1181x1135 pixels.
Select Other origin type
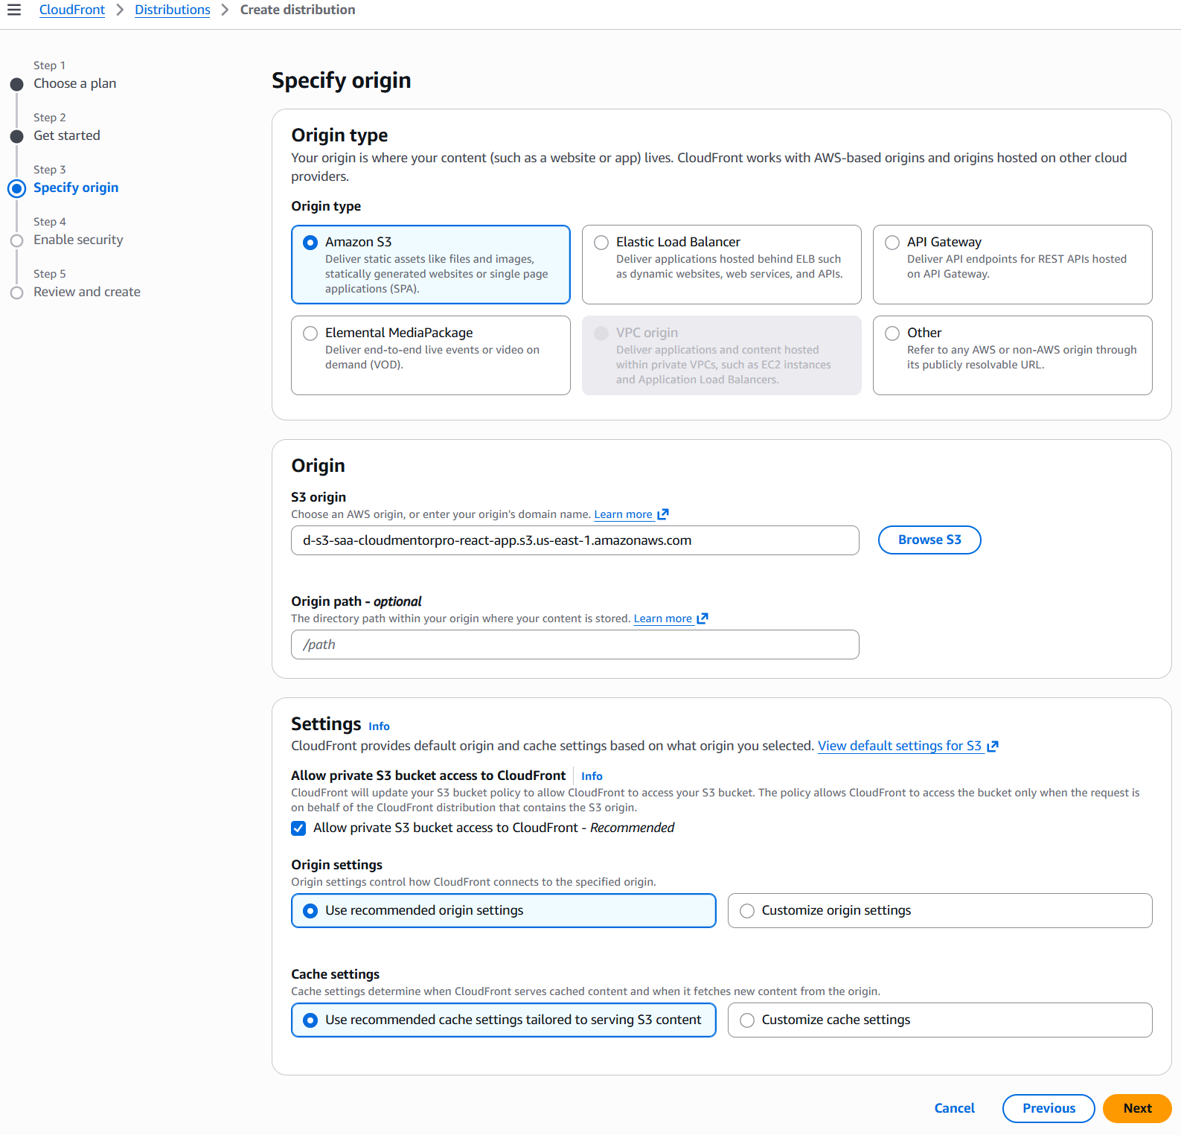tap(892, 333)
